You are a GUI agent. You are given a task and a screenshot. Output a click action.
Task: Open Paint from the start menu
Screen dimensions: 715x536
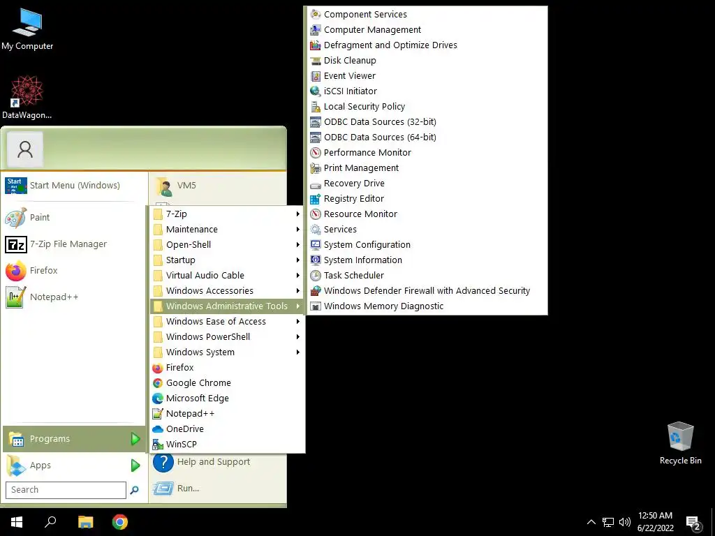click(74, 218)
